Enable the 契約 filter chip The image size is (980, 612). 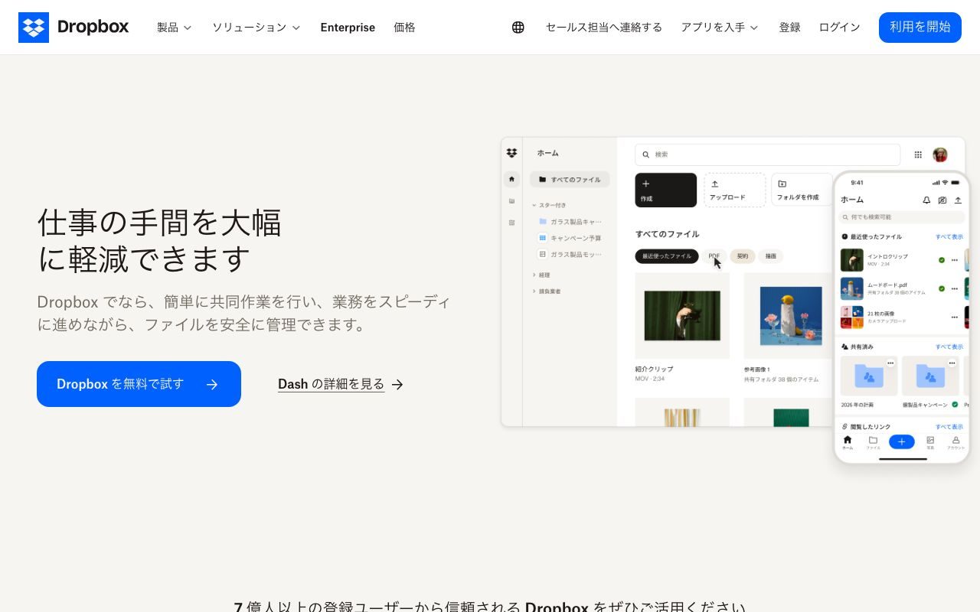coord(742,256)
